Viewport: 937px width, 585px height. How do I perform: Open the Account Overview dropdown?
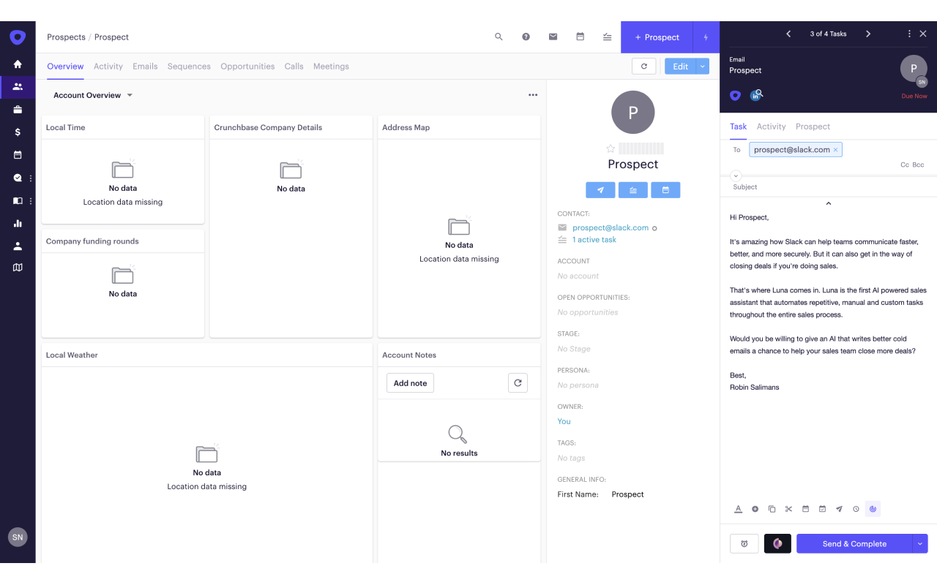pyautogui.click(x=93, y=95)
